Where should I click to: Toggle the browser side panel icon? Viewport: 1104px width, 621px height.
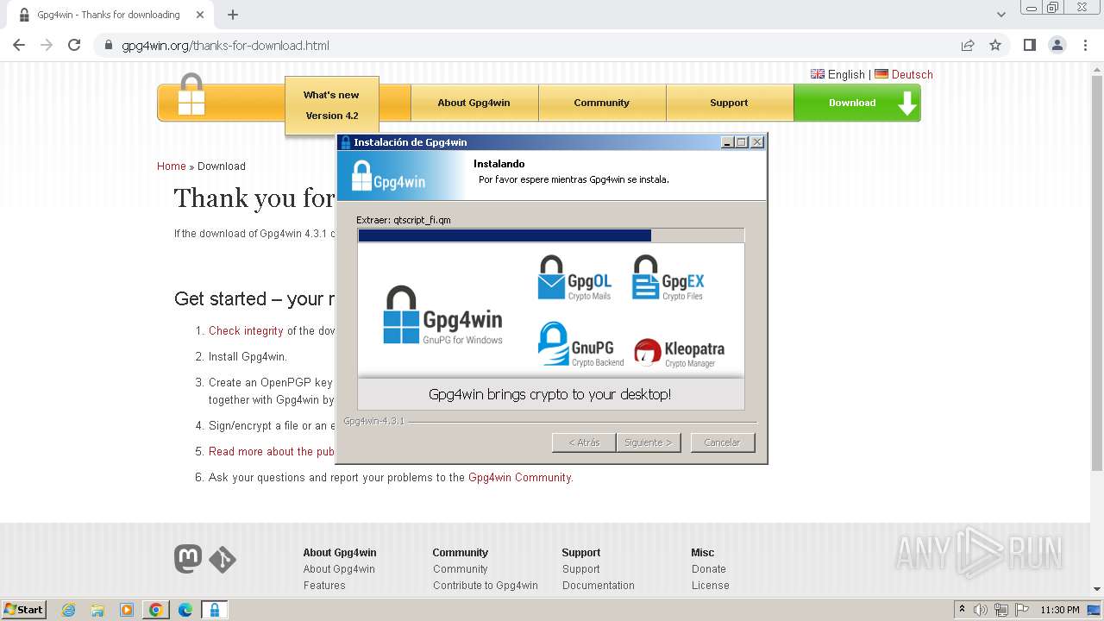(x=1029, y=45)
